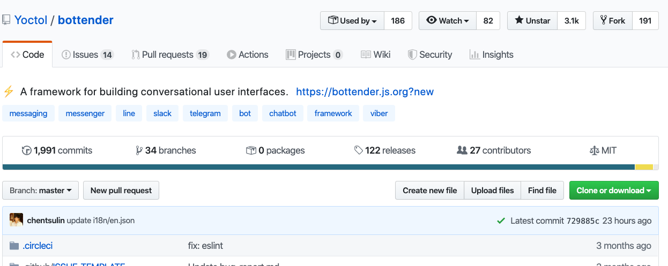Click the Upload files button
The width and height of the screenshot is (668, 266).
493,191
